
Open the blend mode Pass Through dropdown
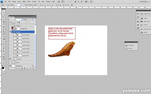click(x=16, y=20)
